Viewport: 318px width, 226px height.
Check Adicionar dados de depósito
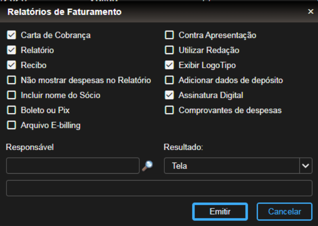[169, 80]
